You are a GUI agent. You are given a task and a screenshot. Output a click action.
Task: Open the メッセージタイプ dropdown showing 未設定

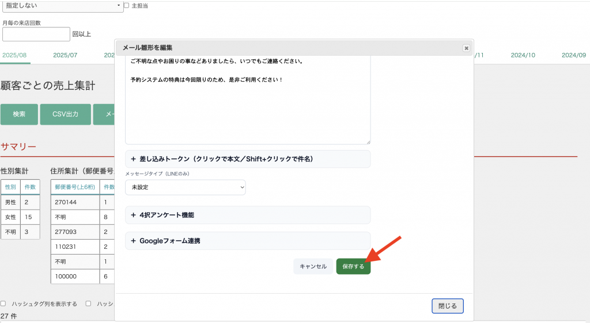pos(185,187)
